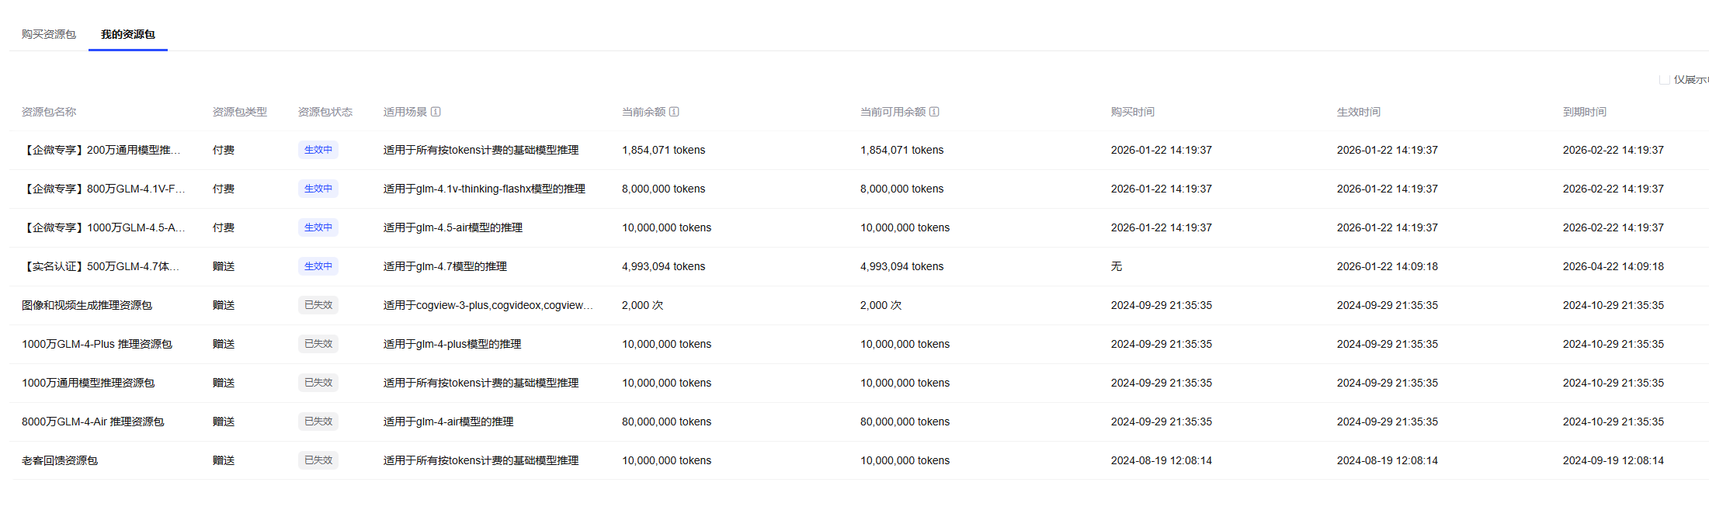This screenshot has width=1709, height=517.
Task: Click effective time 2026-01-22 14:09:18
Action: pyautogui.click(x=1388, y=266)
